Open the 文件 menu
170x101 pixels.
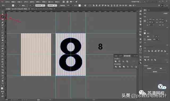tap(7, 2)
